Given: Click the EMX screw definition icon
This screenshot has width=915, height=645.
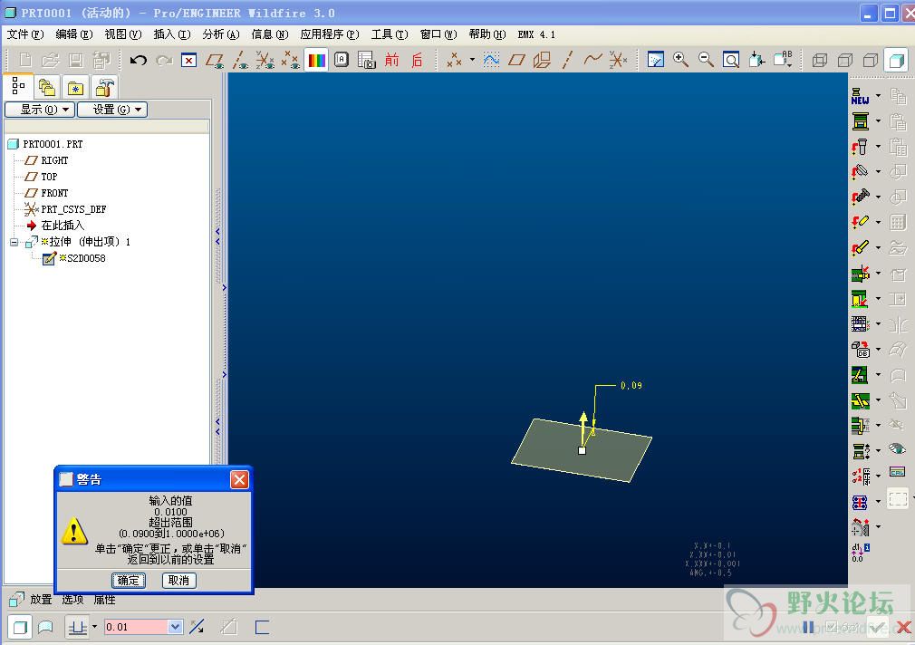Looking at the screenshot, I should click(860, 147).
